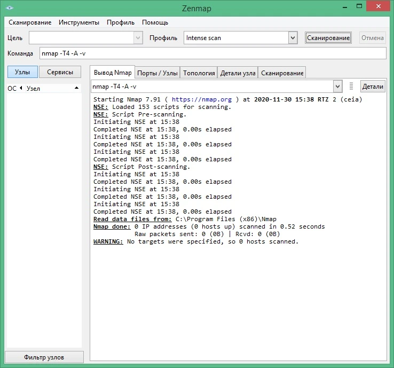
Task: Start scan with the Сканирование button
Action: 328,38
